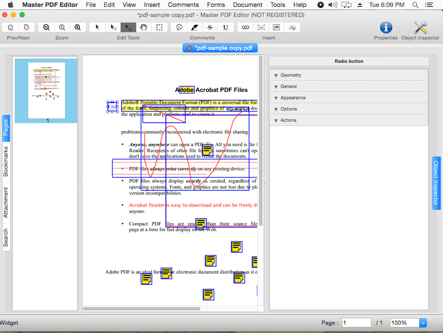
Task: Click highlighted 'dobe' in the title
Action: (187, 90)
